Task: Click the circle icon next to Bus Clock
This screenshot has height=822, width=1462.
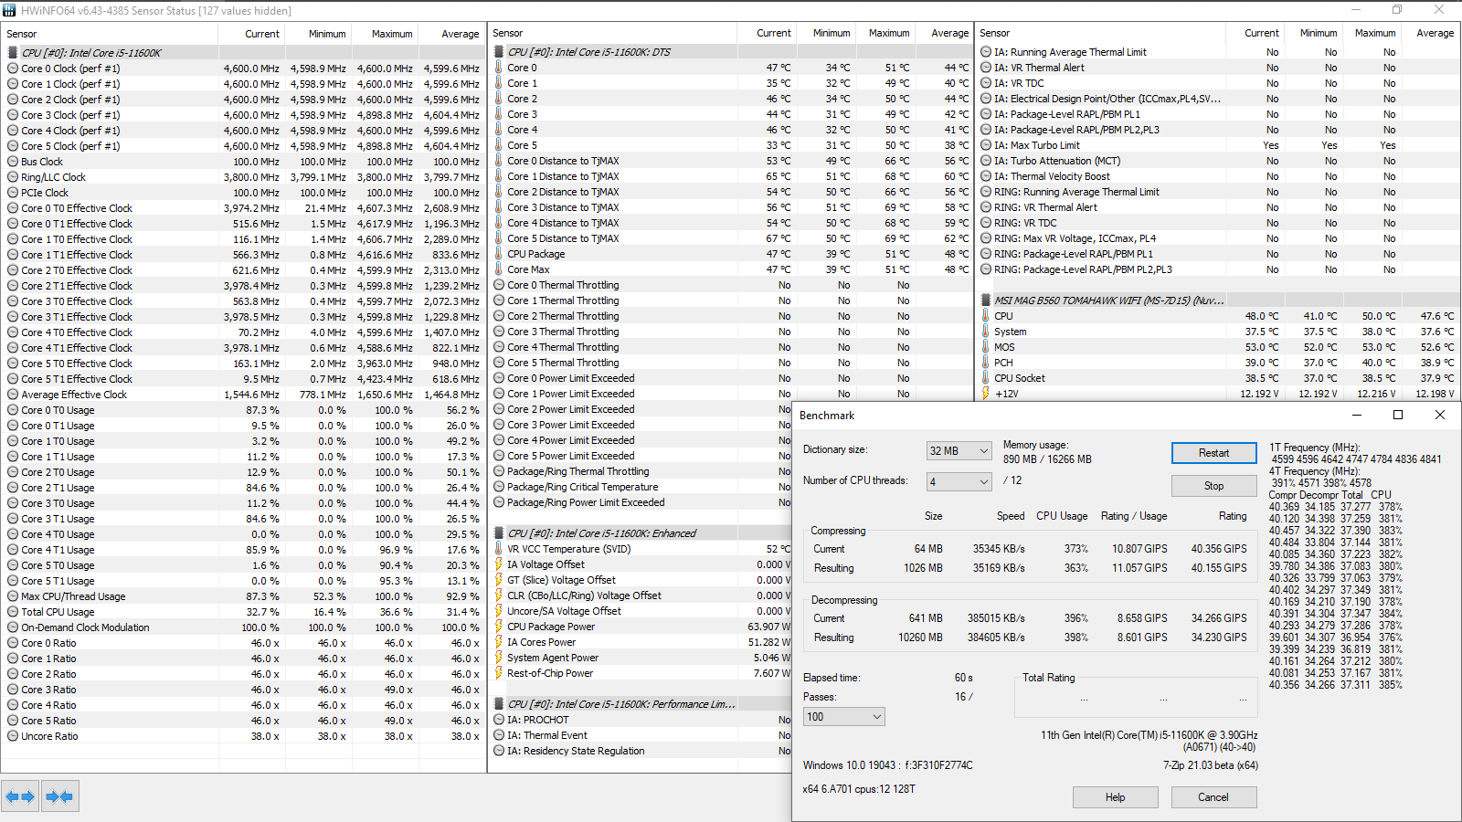Action: click(x=13, y=162)
